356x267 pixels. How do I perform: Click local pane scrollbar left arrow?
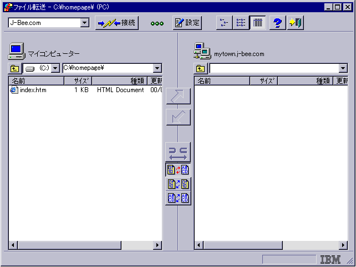click(x=13, y=245)
